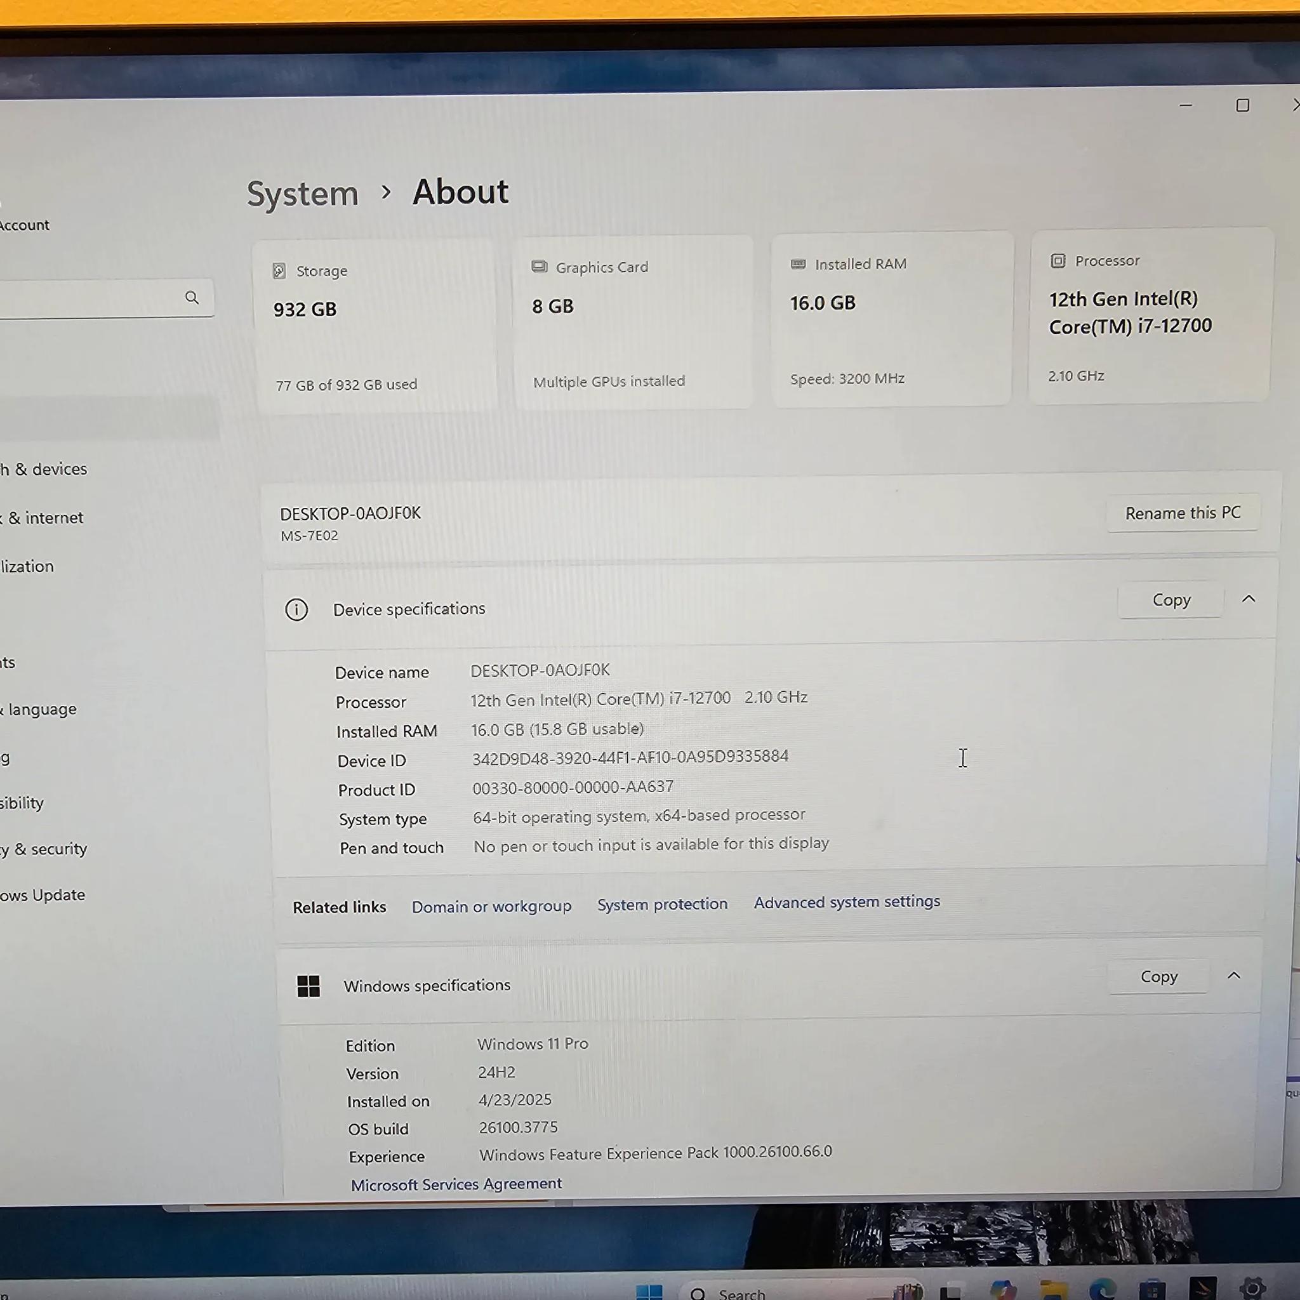This screenshot has height=1300, width=1300.
Task: Open the Graphics Card 8 GB card
Action: tap(632, 322)
